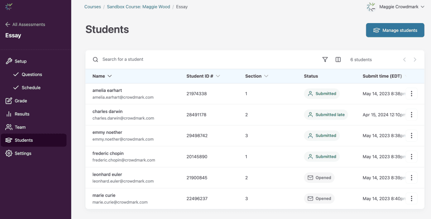Image resolution: width=431 pixels, height=219 pixels.
Task: Go to next page arrow
Action: (x=415, y=60)
